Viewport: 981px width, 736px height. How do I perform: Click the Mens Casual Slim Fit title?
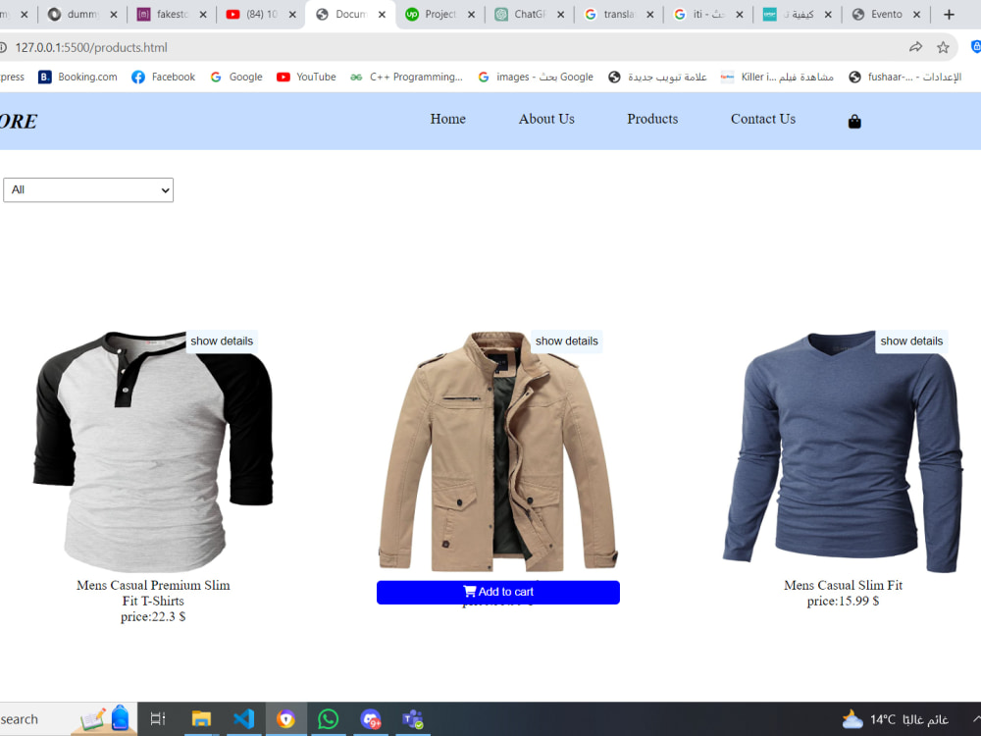(844, 585)
